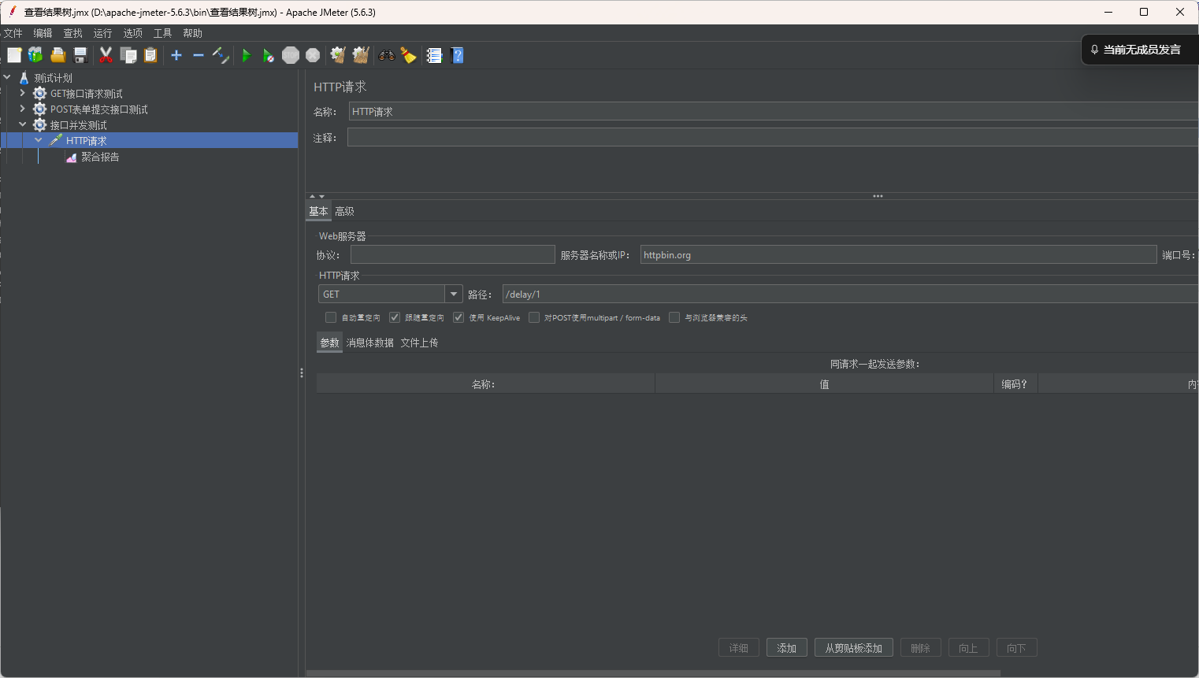Image resolution: width=1199 pixels, height=678 pixels.
Task: Click gear icon of GET接口请求测试
Action: click(39, 94)
